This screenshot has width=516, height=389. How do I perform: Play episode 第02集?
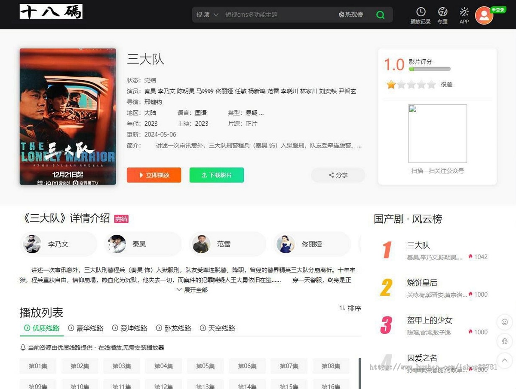(x=80, y=366)
